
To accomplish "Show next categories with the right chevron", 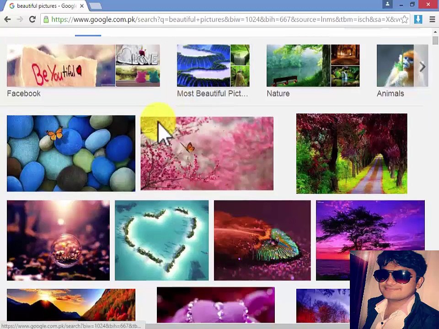I will [x=423, y=67].
